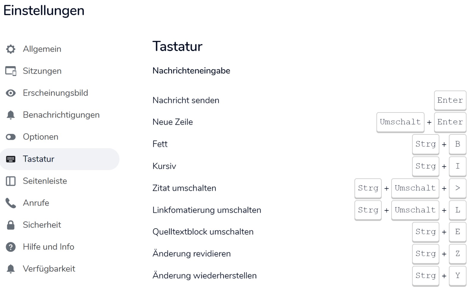Click the Z key for Änderung revidieren

point(457,254)
